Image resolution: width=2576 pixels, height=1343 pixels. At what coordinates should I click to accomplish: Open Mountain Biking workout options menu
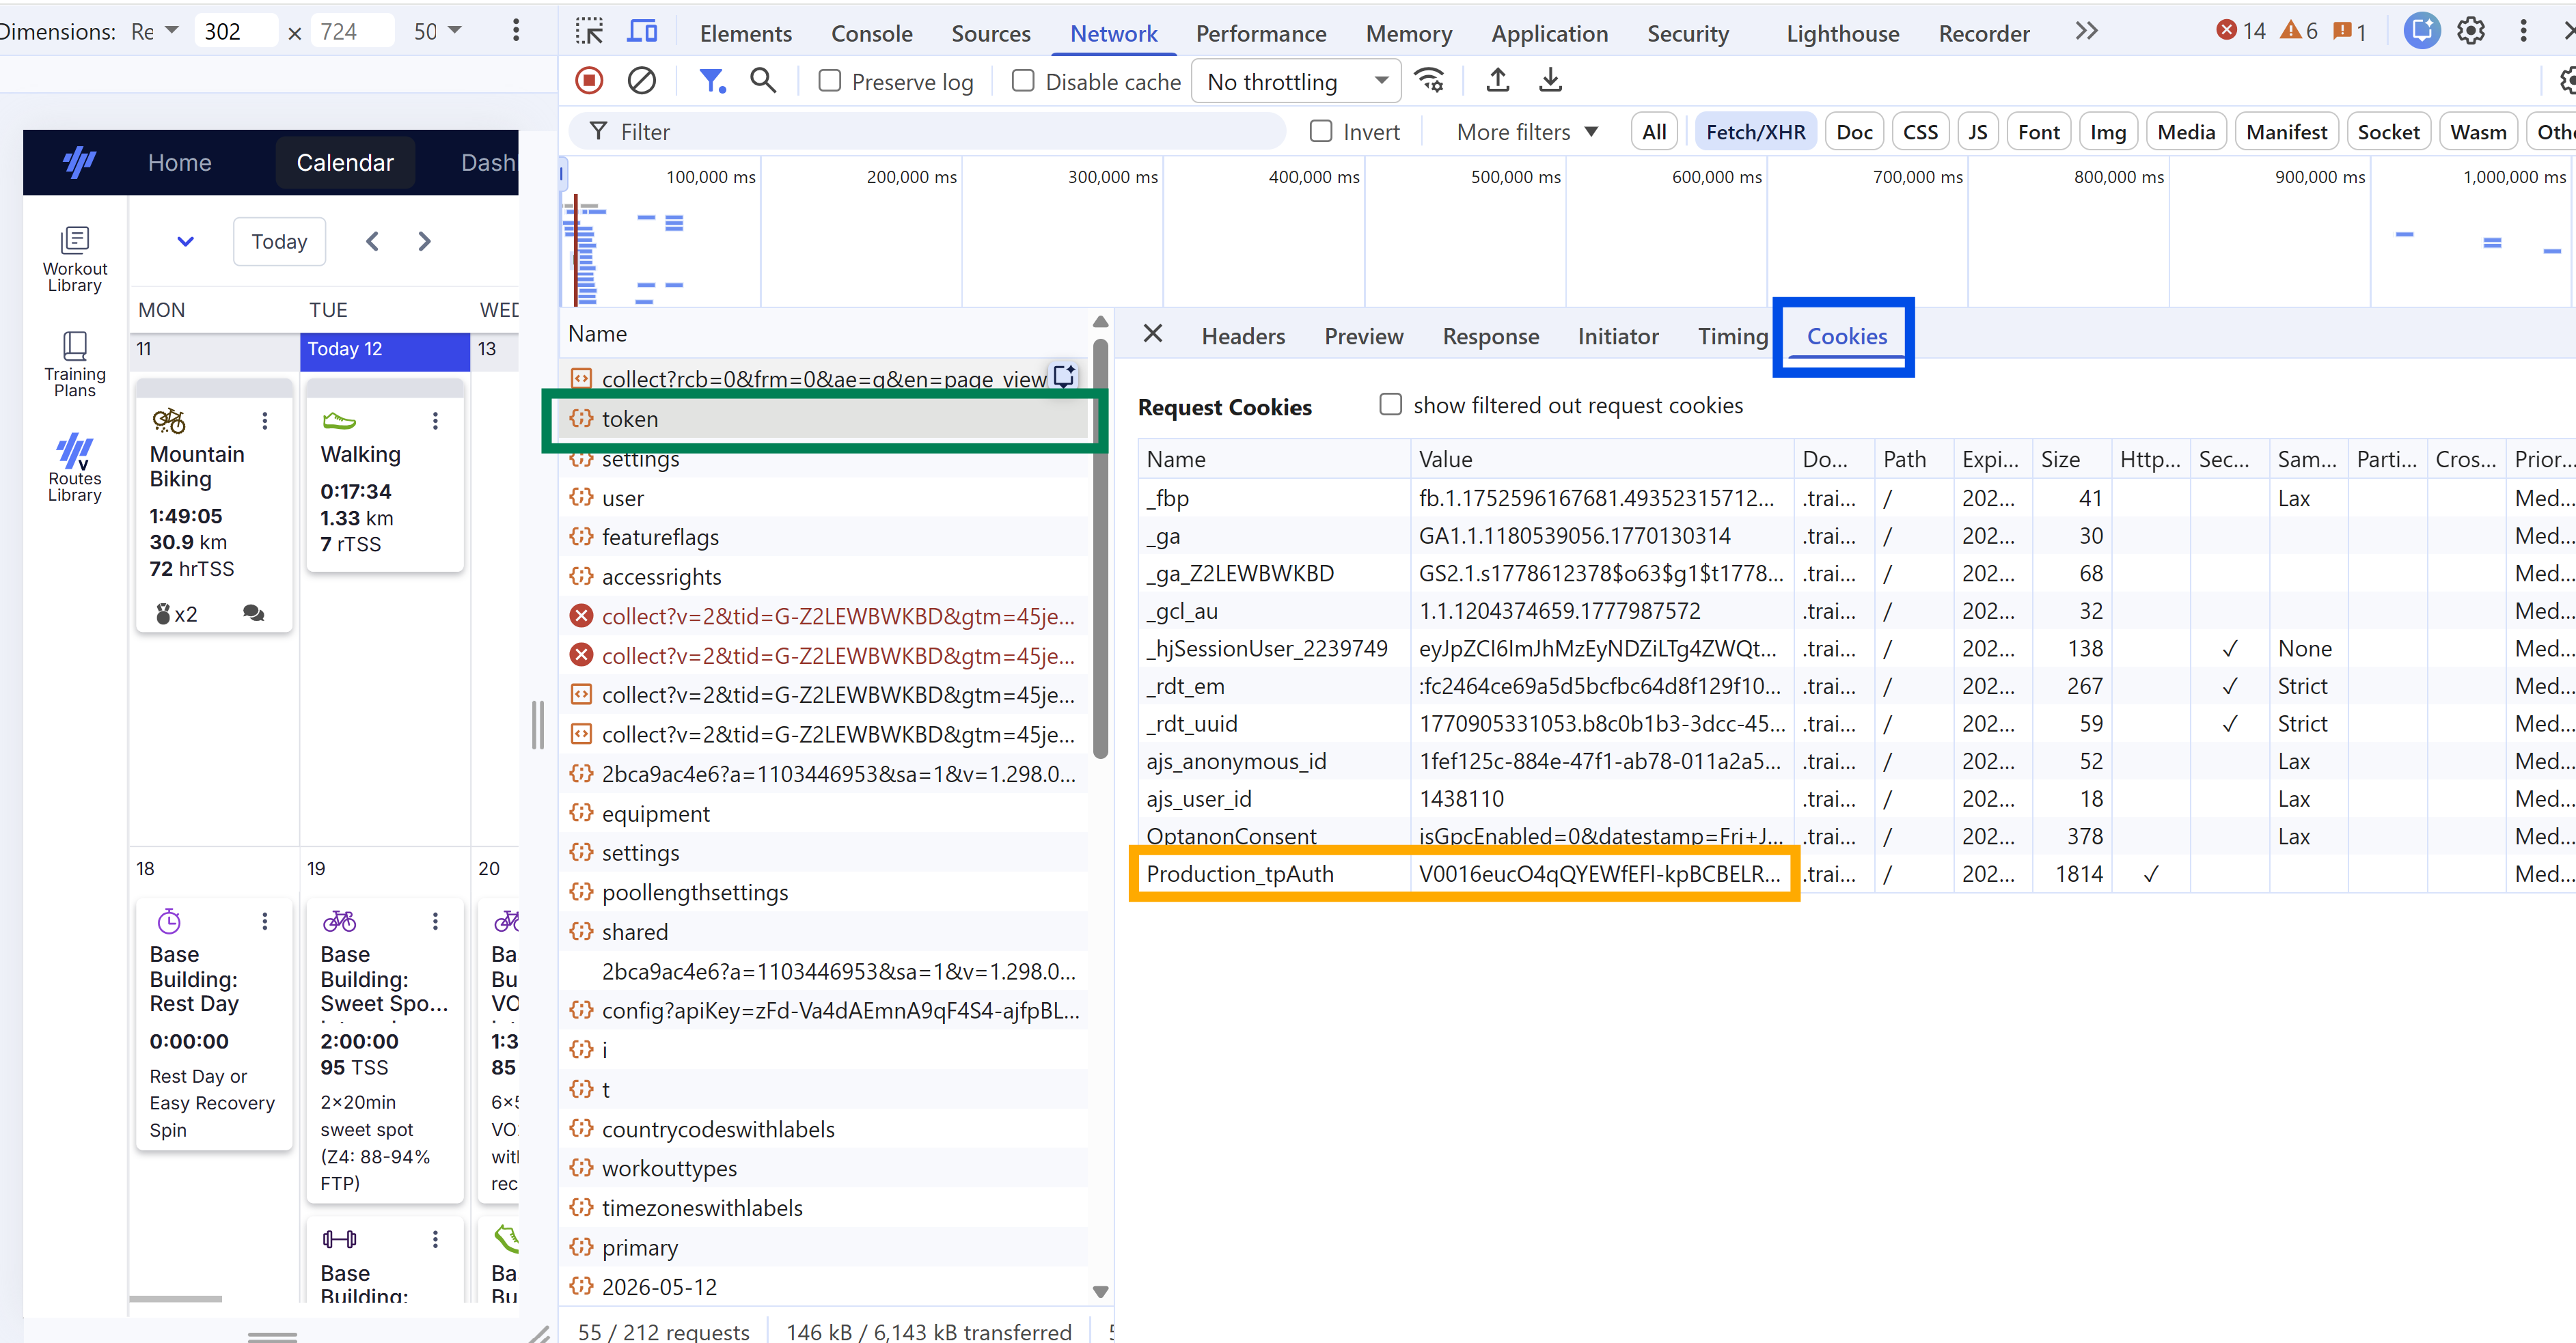click(x=265, y=421)
